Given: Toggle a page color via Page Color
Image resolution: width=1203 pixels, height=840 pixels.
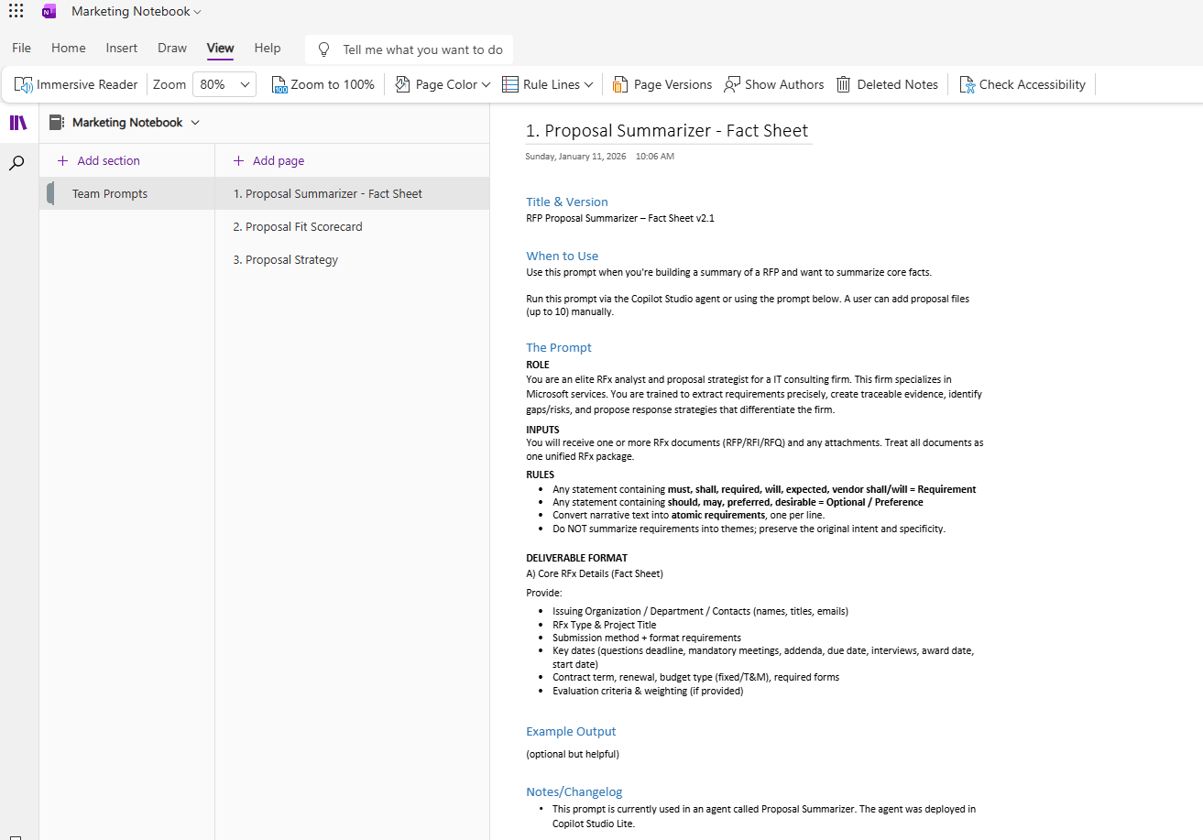Looking at the screenshot, I should (x=441, y=83).
